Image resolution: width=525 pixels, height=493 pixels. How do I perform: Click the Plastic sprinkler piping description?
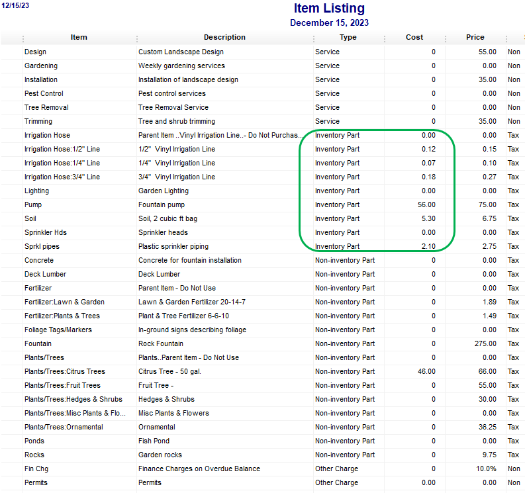point(173,247)
